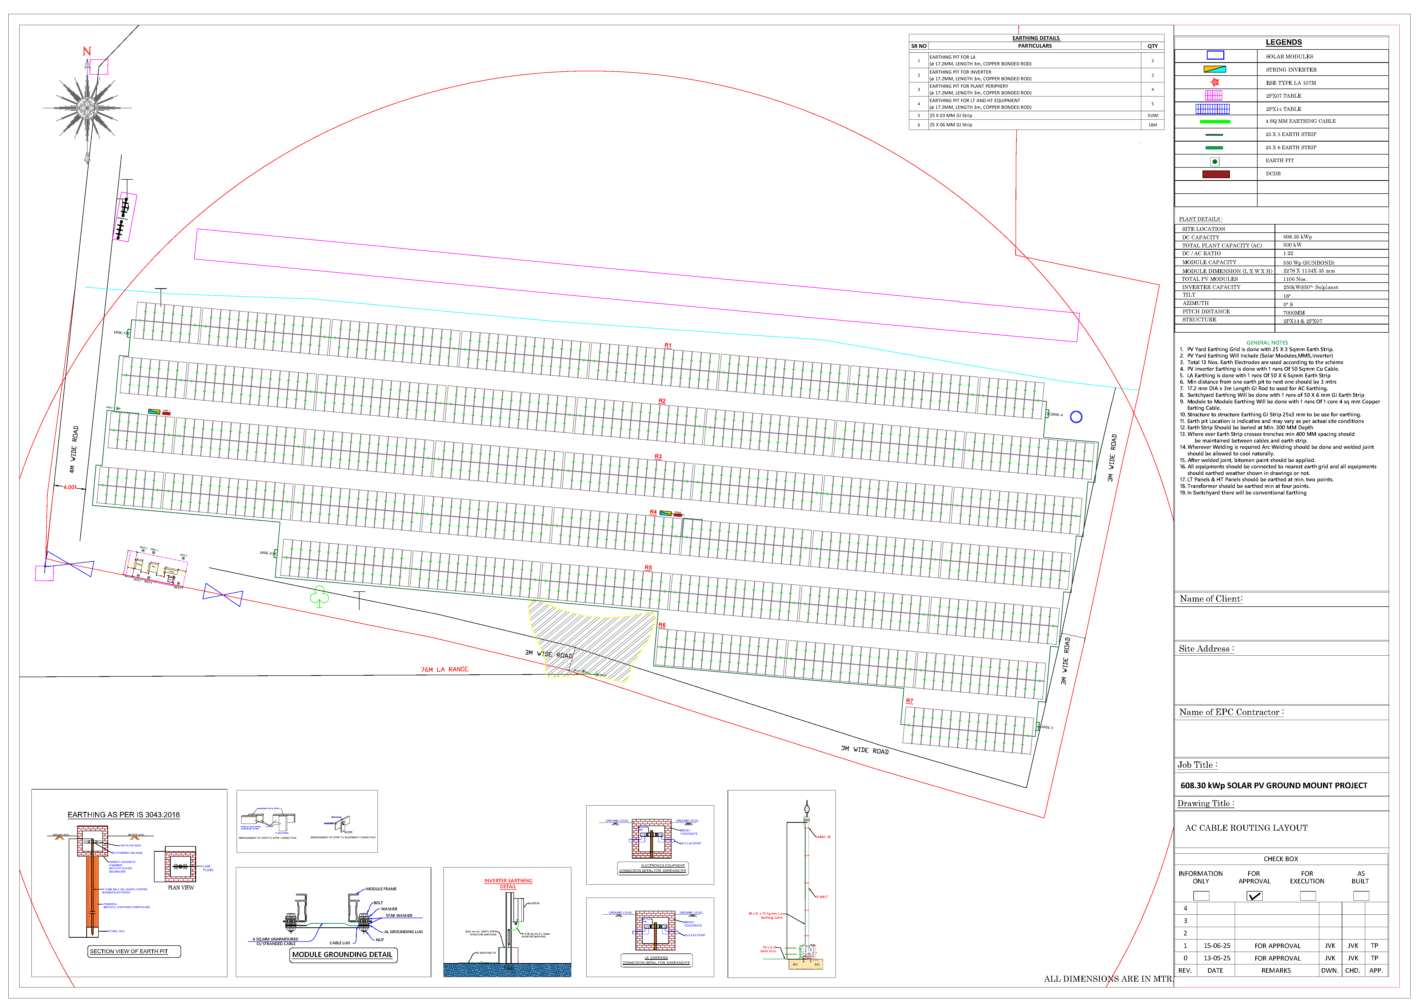The image size is (1425, 1008).
Task: Click the R7 row label
Action: pyautogui.click(x=909, y=701)
